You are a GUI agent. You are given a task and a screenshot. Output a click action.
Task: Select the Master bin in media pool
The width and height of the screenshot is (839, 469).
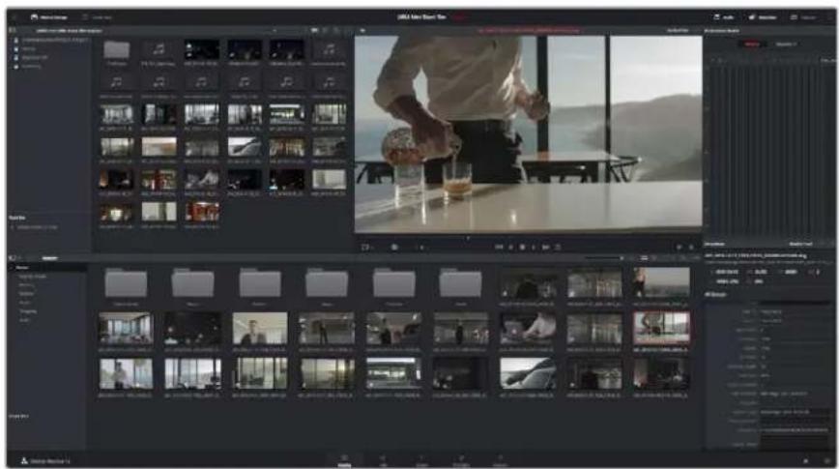[47, 267]
